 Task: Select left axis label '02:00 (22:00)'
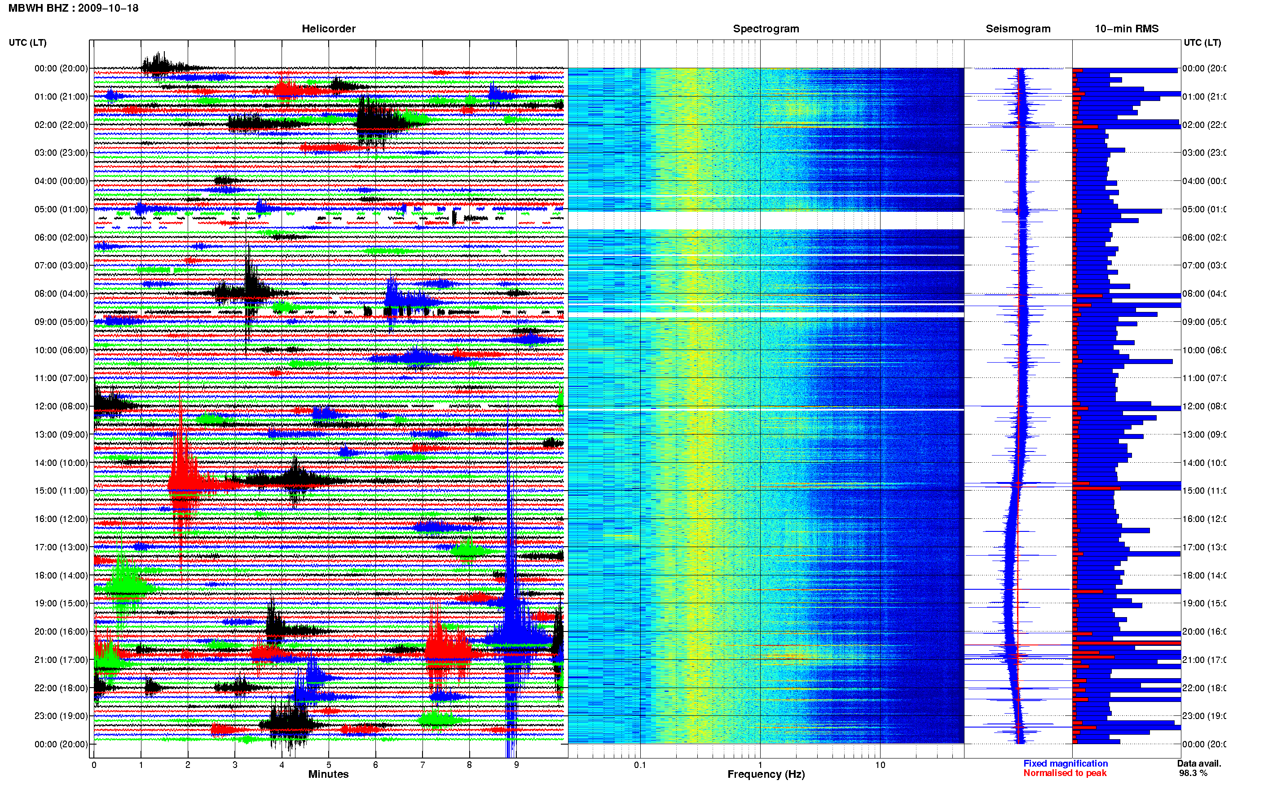point(61,125)
